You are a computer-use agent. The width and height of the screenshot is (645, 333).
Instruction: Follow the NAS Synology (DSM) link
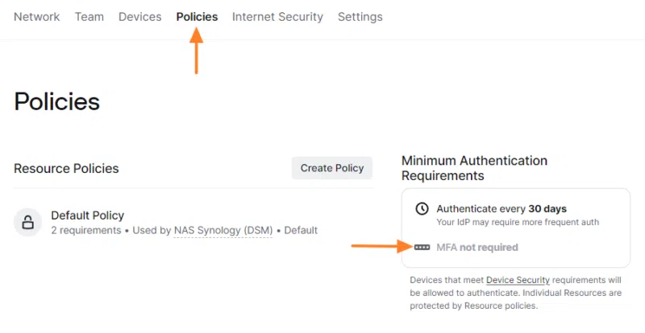223,230
